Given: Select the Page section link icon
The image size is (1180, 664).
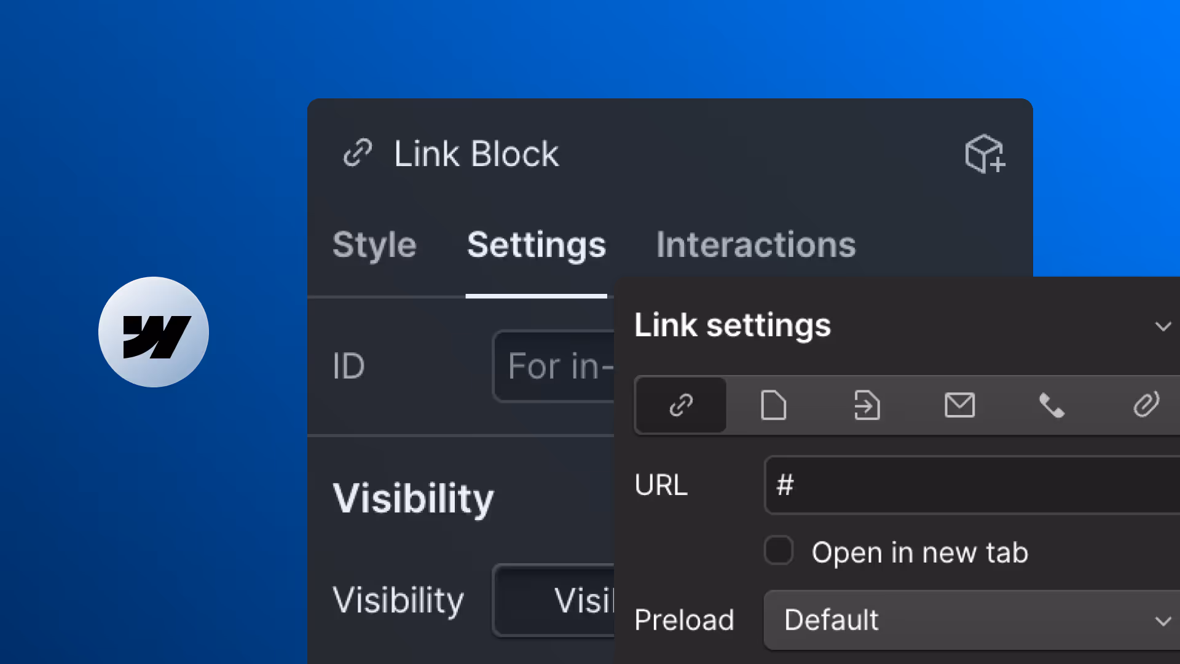Looking at the screenshot, I should click(867, 405).
